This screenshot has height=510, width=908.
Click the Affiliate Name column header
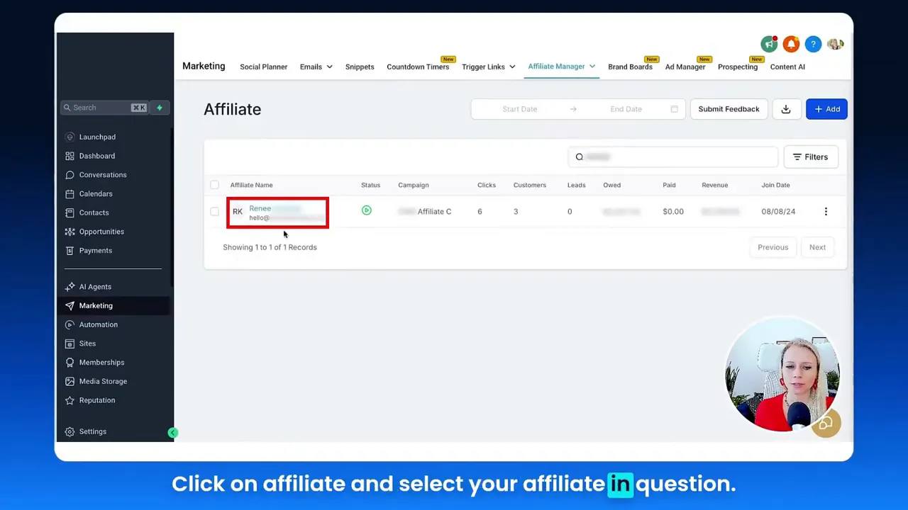(251, 185)
